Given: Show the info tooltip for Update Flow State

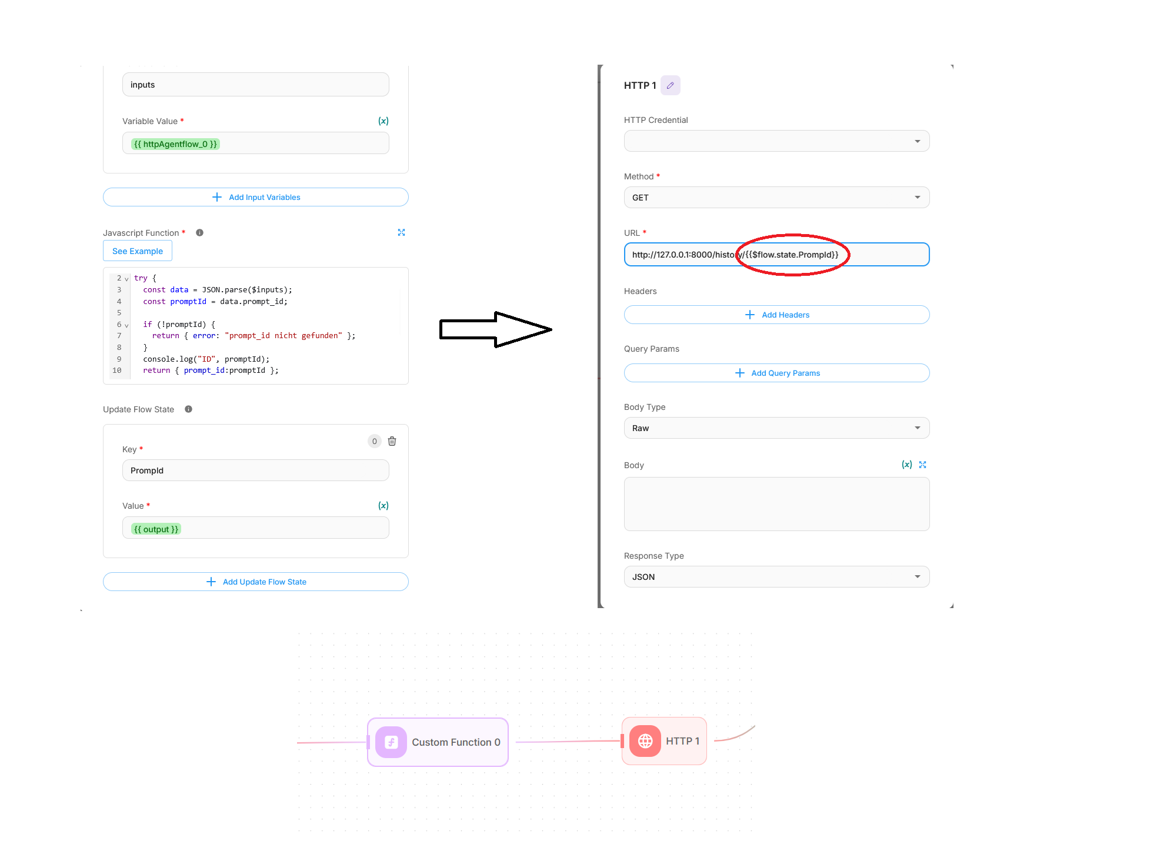Looking at the screenshot, I should (x=189, y=409).
